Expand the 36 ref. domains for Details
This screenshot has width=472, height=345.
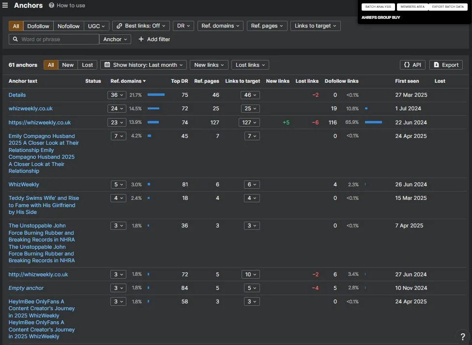117,95
